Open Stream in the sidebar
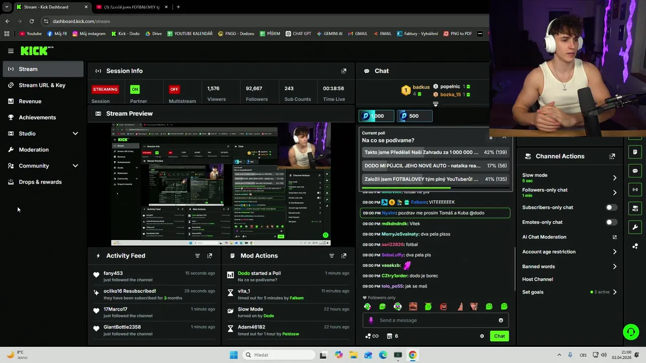 tap(43, 69)
